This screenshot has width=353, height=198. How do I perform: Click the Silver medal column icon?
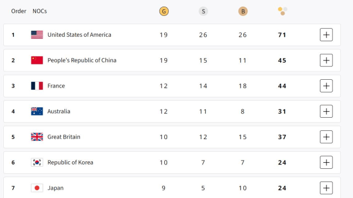[204, 11]
